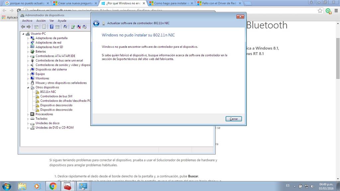Select the Controladoras de bus serie universal icon
This screenshot has width=340, height=191.
[x=32, y=60]
